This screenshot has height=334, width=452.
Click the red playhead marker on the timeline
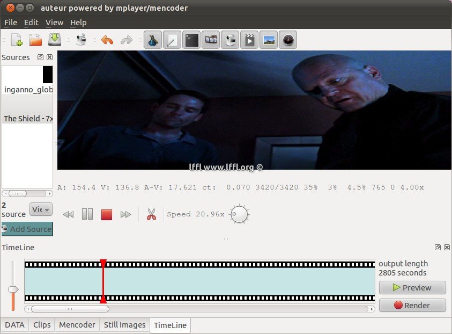tap(103, 281)
